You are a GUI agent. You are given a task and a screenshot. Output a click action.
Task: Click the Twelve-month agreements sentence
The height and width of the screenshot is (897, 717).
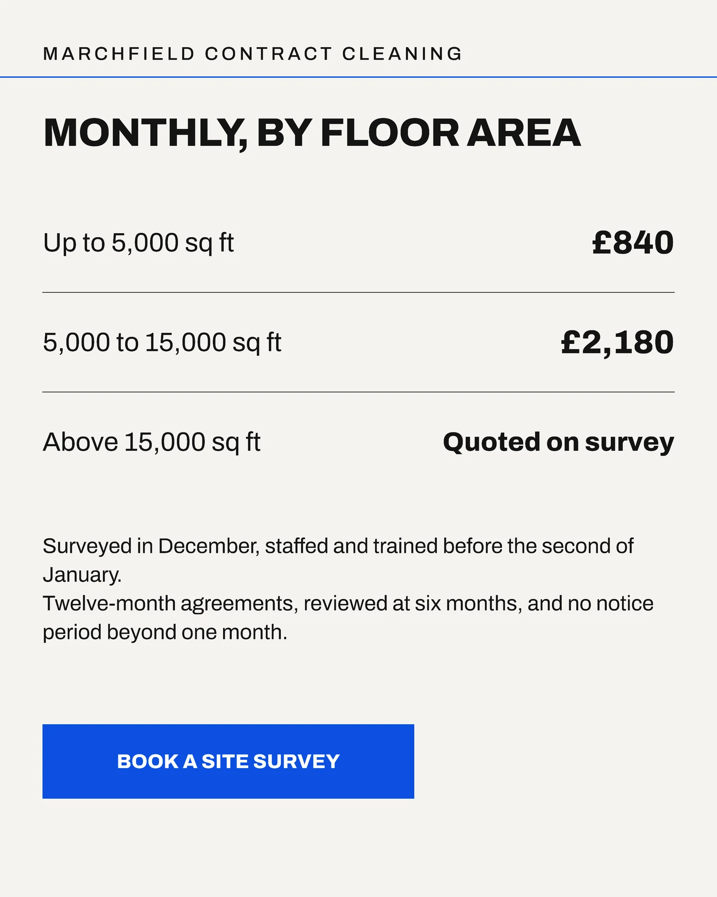[x=348, y=618]
